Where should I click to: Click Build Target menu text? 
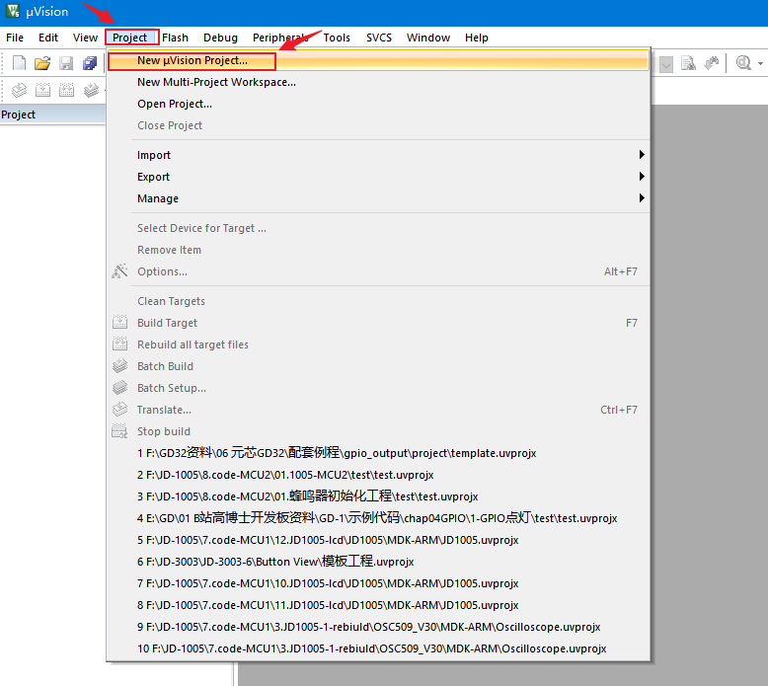[167, 323]
